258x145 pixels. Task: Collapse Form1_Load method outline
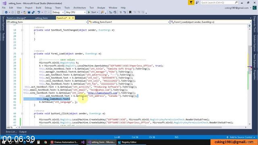[x=22, y=54]
